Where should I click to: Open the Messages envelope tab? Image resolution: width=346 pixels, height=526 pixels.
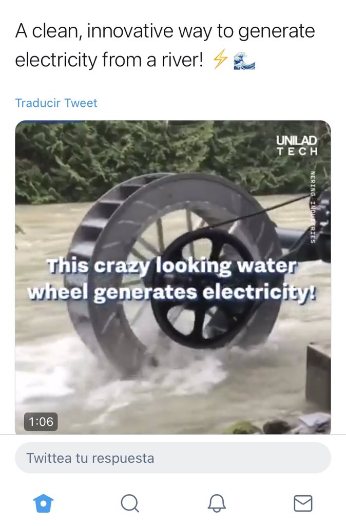(303, 503)
